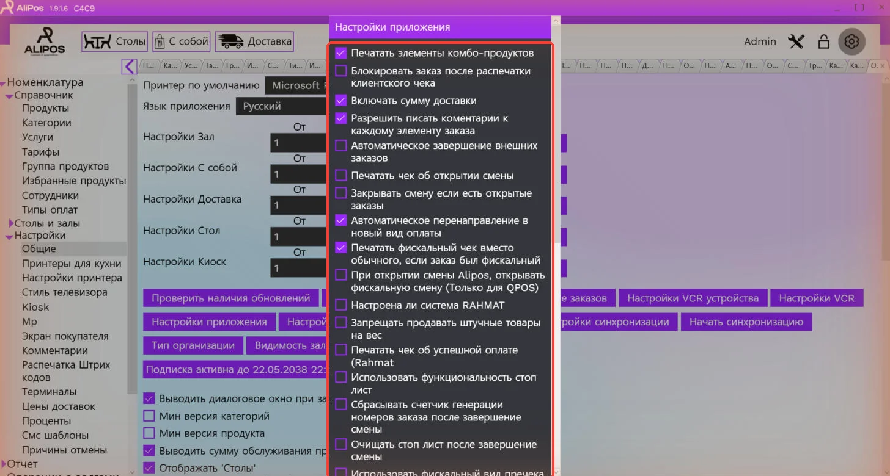Open the Язык приложения Русский dropdown
The width and height of the screenshot is (890, 476).
[282, 106]
